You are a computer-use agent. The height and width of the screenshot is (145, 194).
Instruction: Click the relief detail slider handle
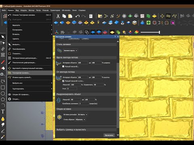159,32
